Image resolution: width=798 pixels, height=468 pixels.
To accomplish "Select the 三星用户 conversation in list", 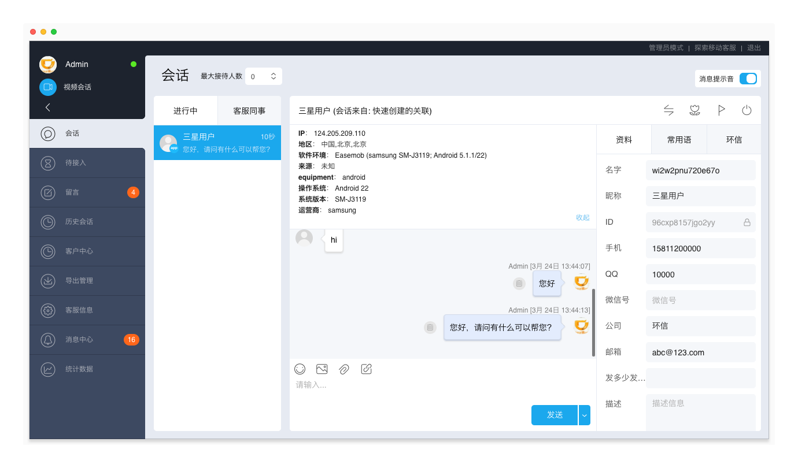I will (217, 143).
